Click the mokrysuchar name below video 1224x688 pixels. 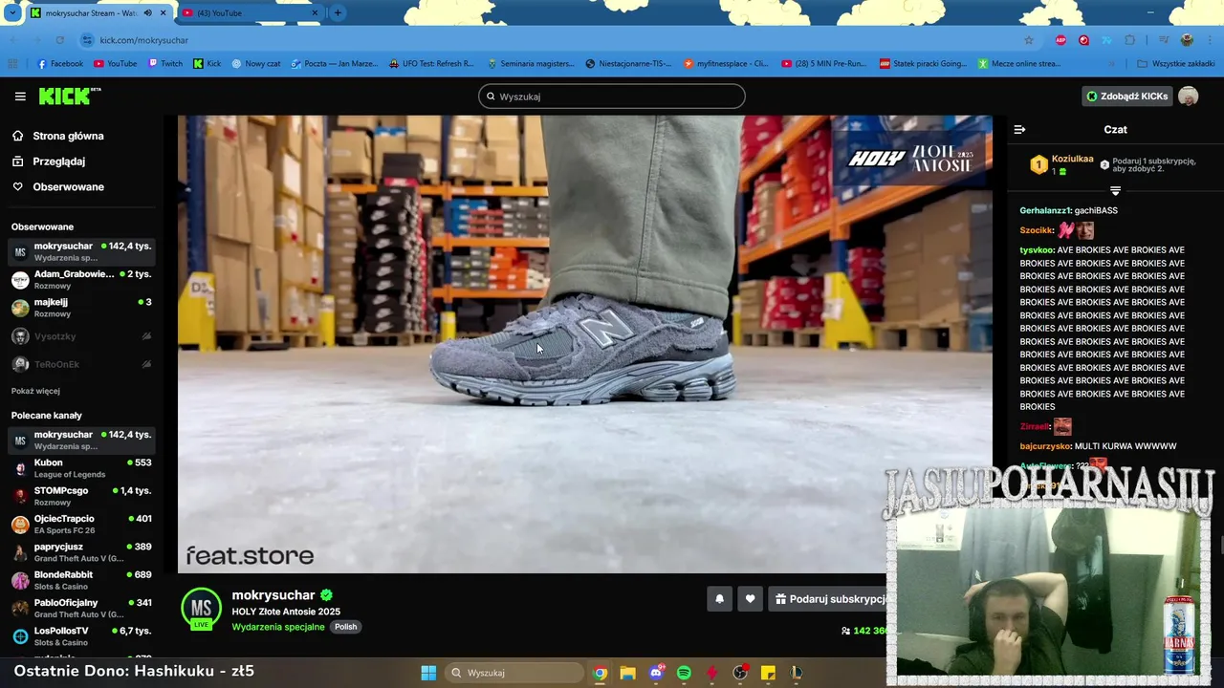pos(273,595)
